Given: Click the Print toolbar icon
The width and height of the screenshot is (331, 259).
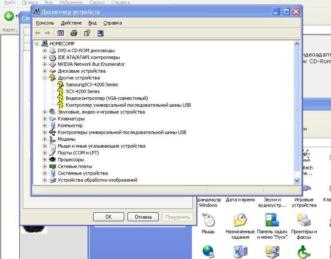Looking at the screenshot, I should 74,33.
